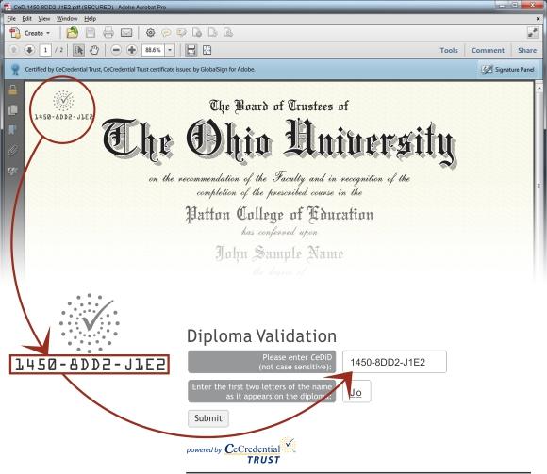Click the Save floppy disk icon
The height and width of the screenshot is (474, 547).
coord(91,33)
